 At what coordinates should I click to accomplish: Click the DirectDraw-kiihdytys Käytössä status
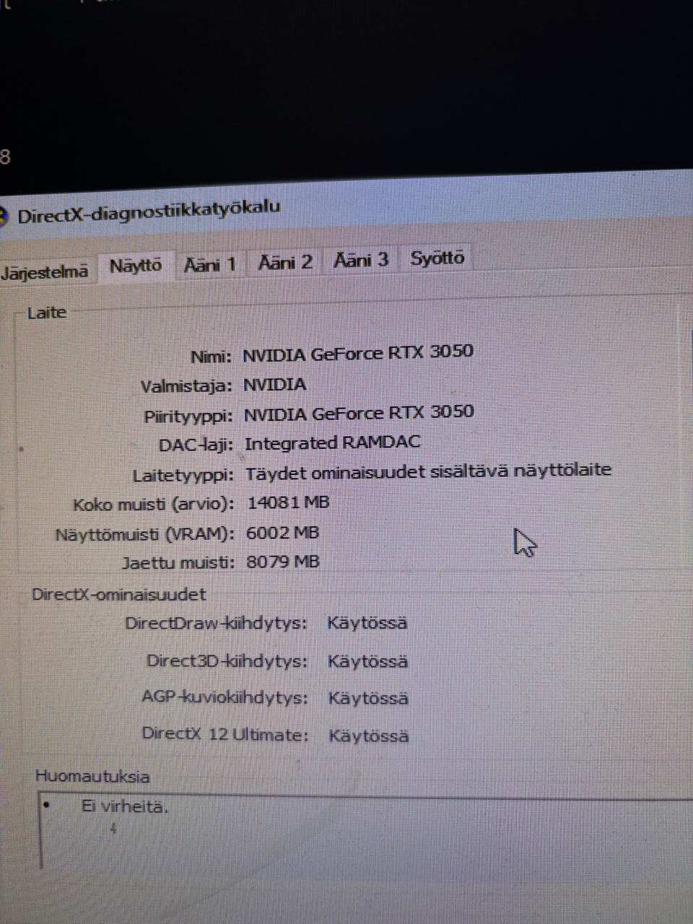pos(367,623)
